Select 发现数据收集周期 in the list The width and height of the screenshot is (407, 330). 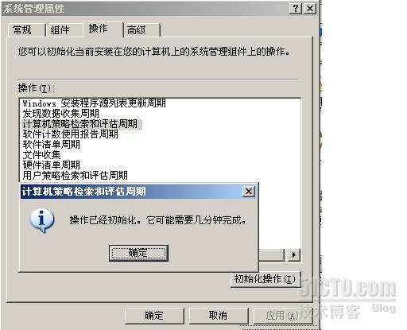(x=61, y=114)
